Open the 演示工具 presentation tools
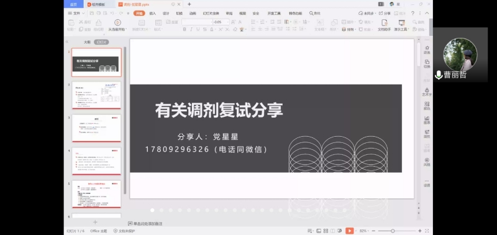Viewport: 497px width, 235px height. click(401, 25)
